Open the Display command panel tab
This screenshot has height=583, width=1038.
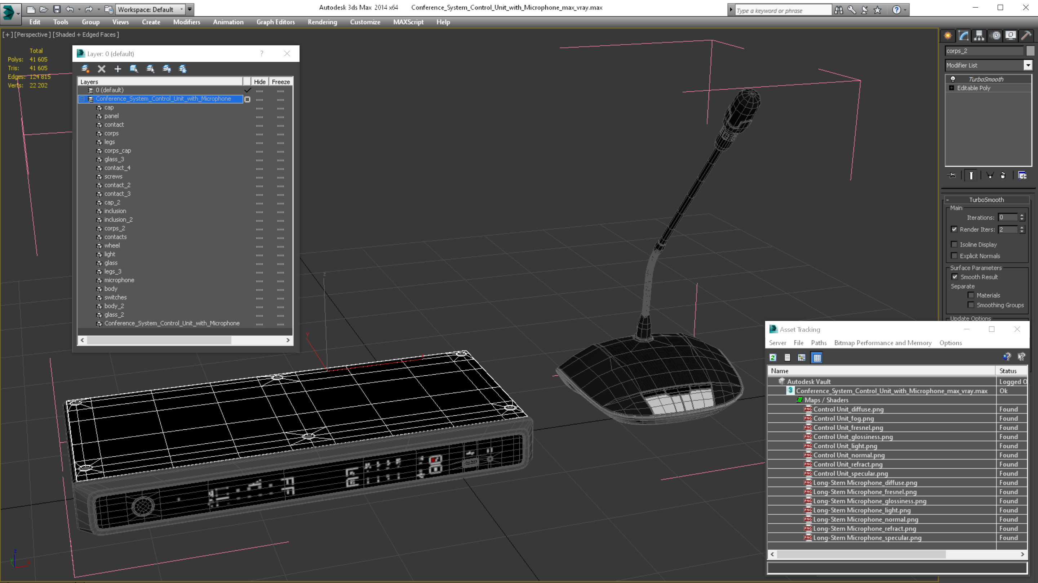[1011, 36]
